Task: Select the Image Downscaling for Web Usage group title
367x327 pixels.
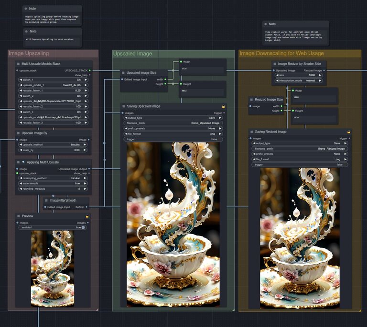Action: click(281, 53)
